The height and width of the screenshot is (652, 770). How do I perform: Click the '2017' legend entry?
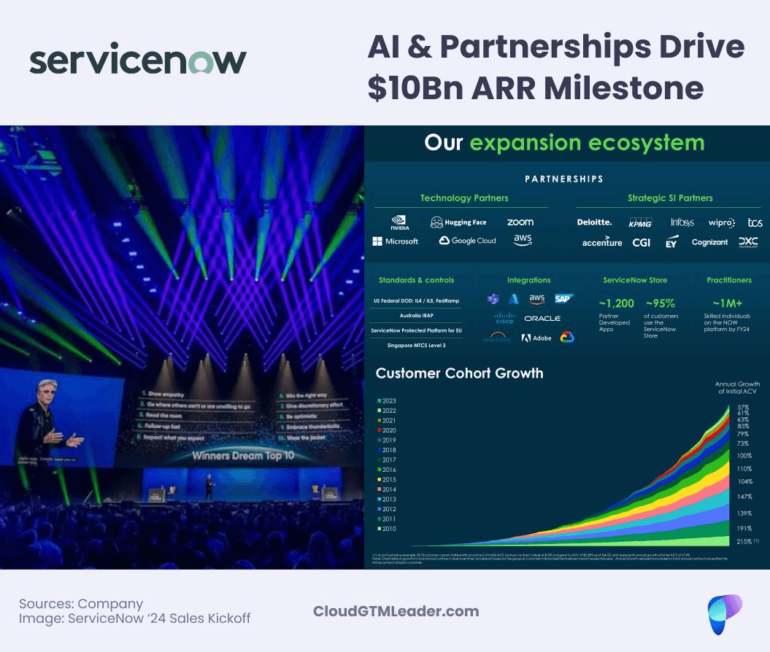[x=387, y=459]
